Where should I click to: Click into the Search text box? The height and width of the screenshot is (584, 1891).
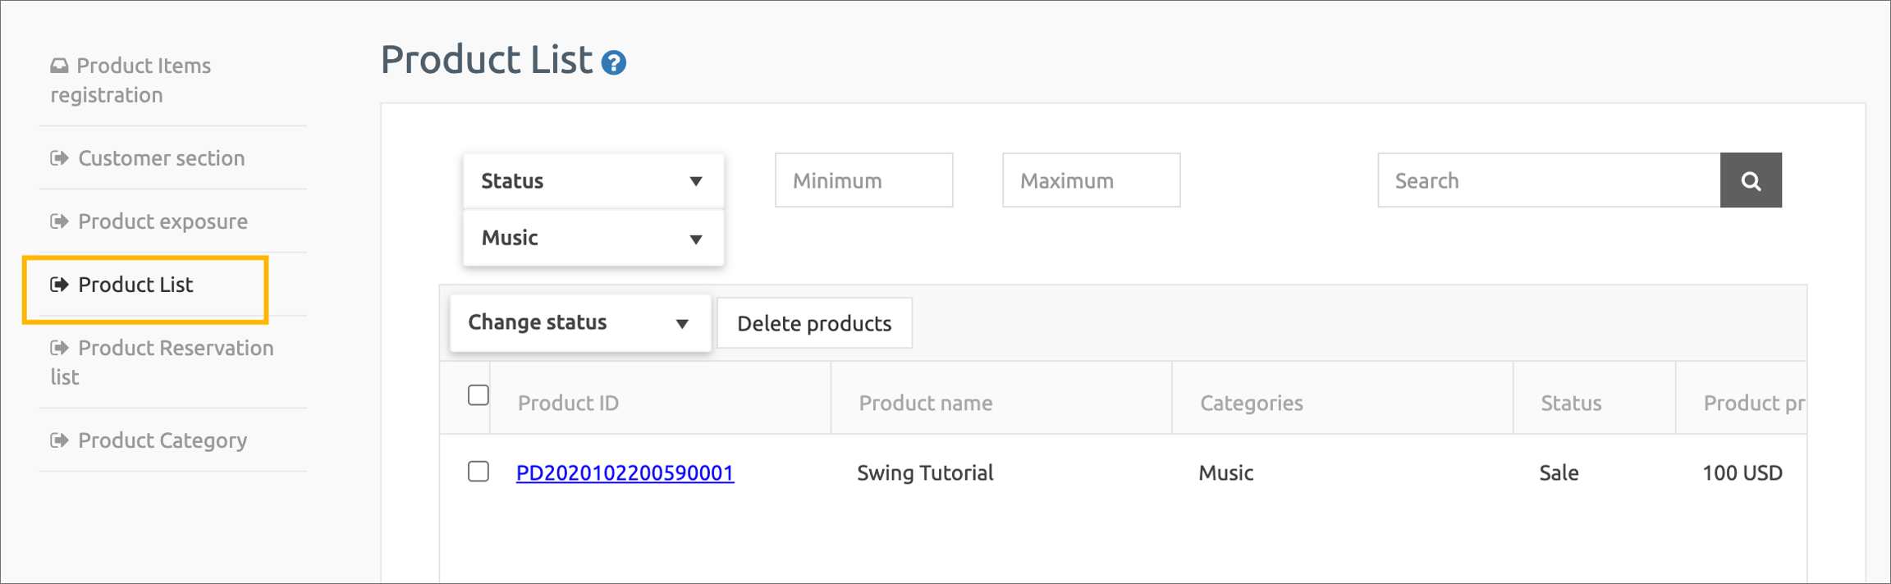[x=1548, y=180]
